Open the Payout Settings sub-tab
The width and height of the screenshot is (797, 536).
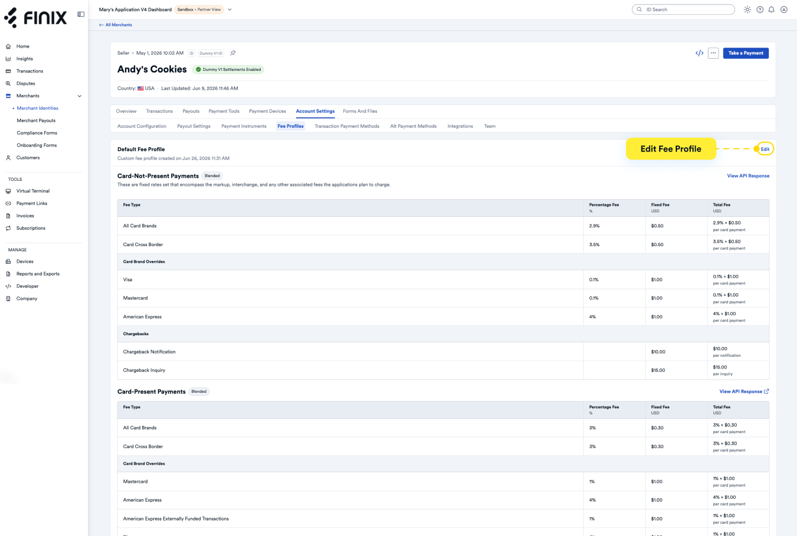(x=194, y=126)
